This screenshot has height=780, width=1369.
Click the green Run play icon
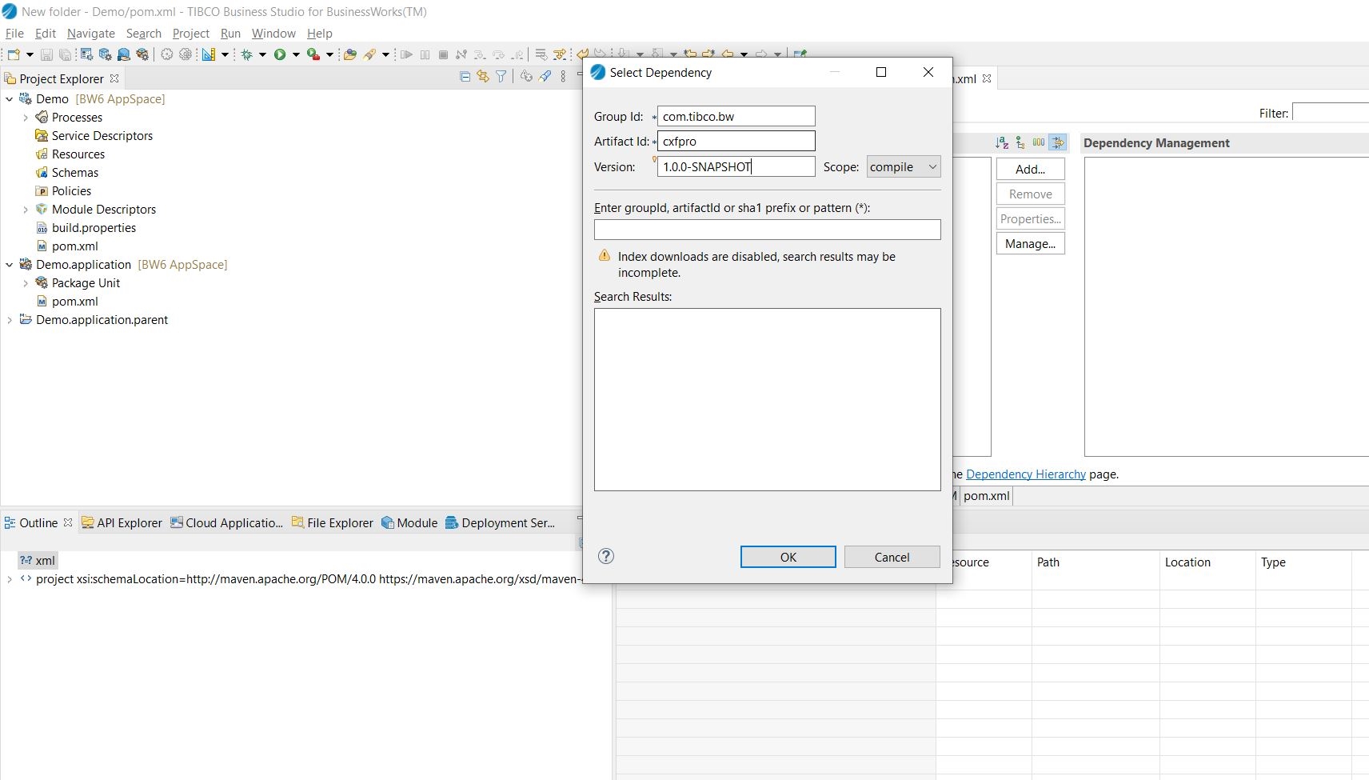[280, 54]
